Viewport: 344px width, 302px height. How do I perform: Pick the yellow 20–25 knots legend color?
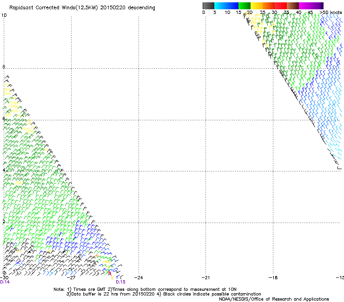pyautogui.click(x=257, y=6)
